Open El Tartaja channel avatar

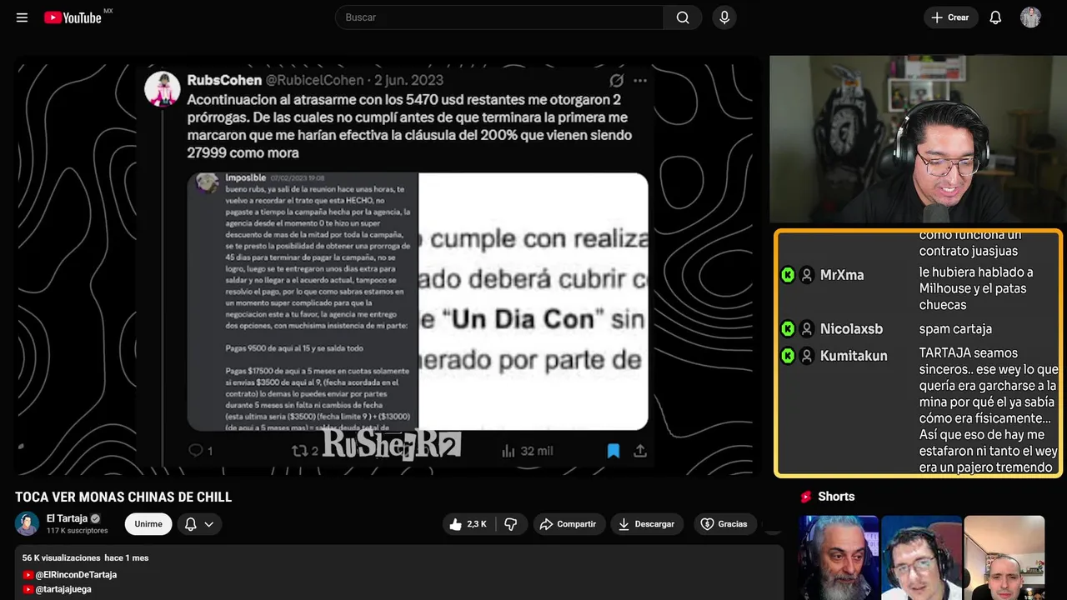(28, 524)
